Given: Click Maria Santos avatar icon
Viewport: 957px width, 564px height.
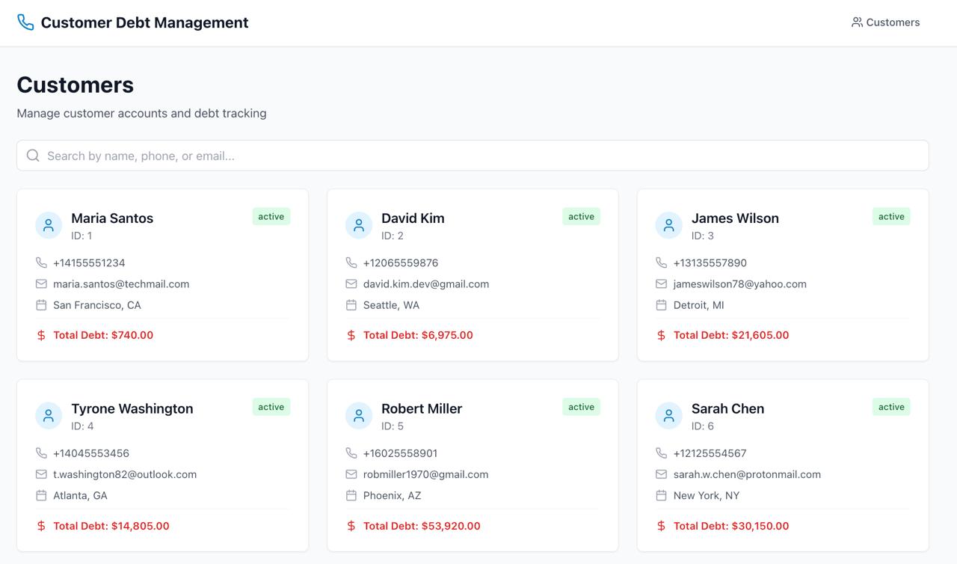Looking at the screenshot, I should click(49, 225).
